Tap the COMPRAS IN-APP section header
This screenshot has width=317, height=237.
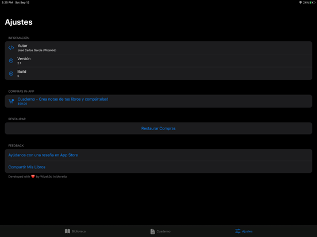(21, 91)
